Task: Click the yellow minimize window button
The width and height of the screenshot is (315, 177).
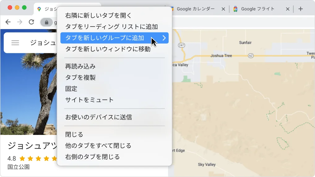Action: click(17, 8)
